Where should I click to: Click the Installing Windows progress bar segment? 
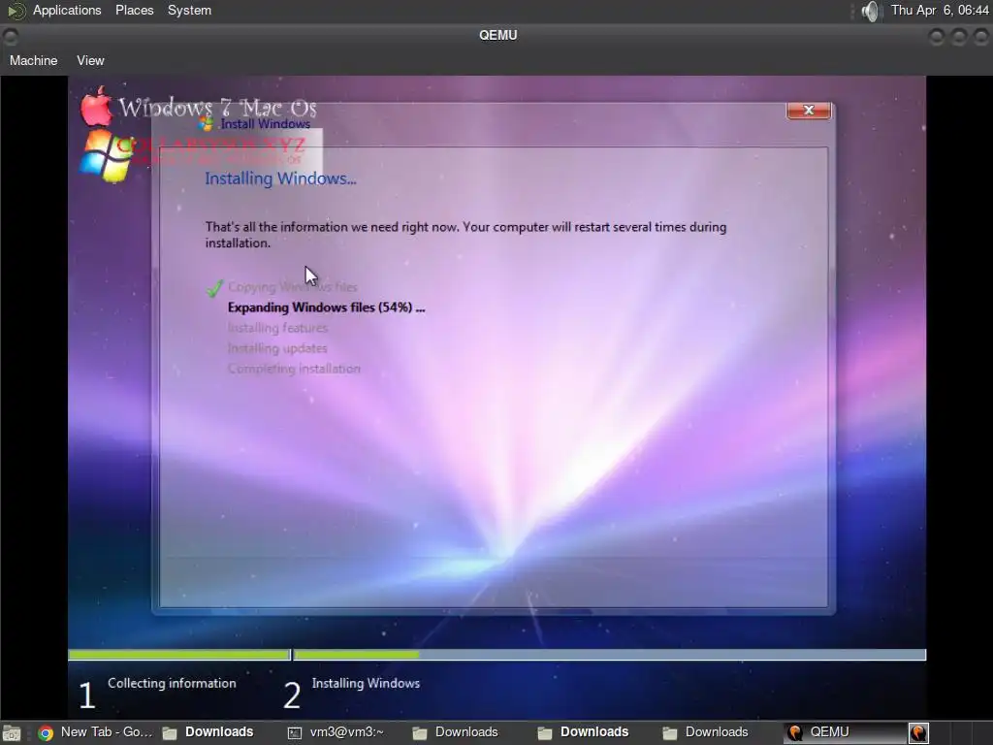tap(610, 655)
